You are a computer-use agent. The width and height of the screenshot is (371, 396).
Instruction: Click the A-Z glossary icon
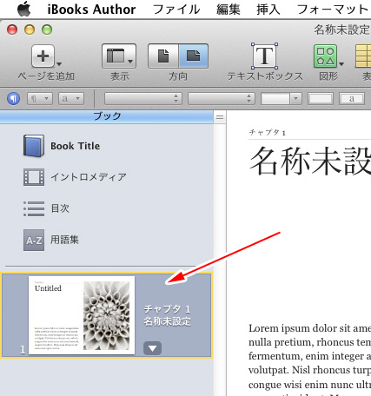tap(34, 241)
